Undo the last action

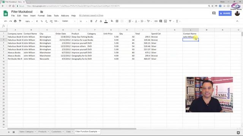[6, 21]
